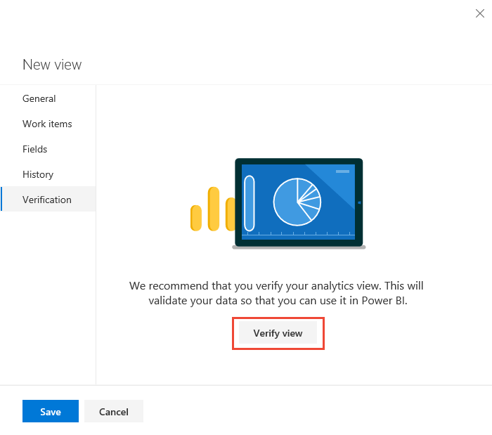Click the New view heading
Viewport: 492px width, 435px height.
[52, 65]
